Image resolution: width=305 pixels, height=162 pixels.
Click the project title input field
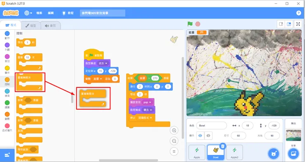point(103,13)
